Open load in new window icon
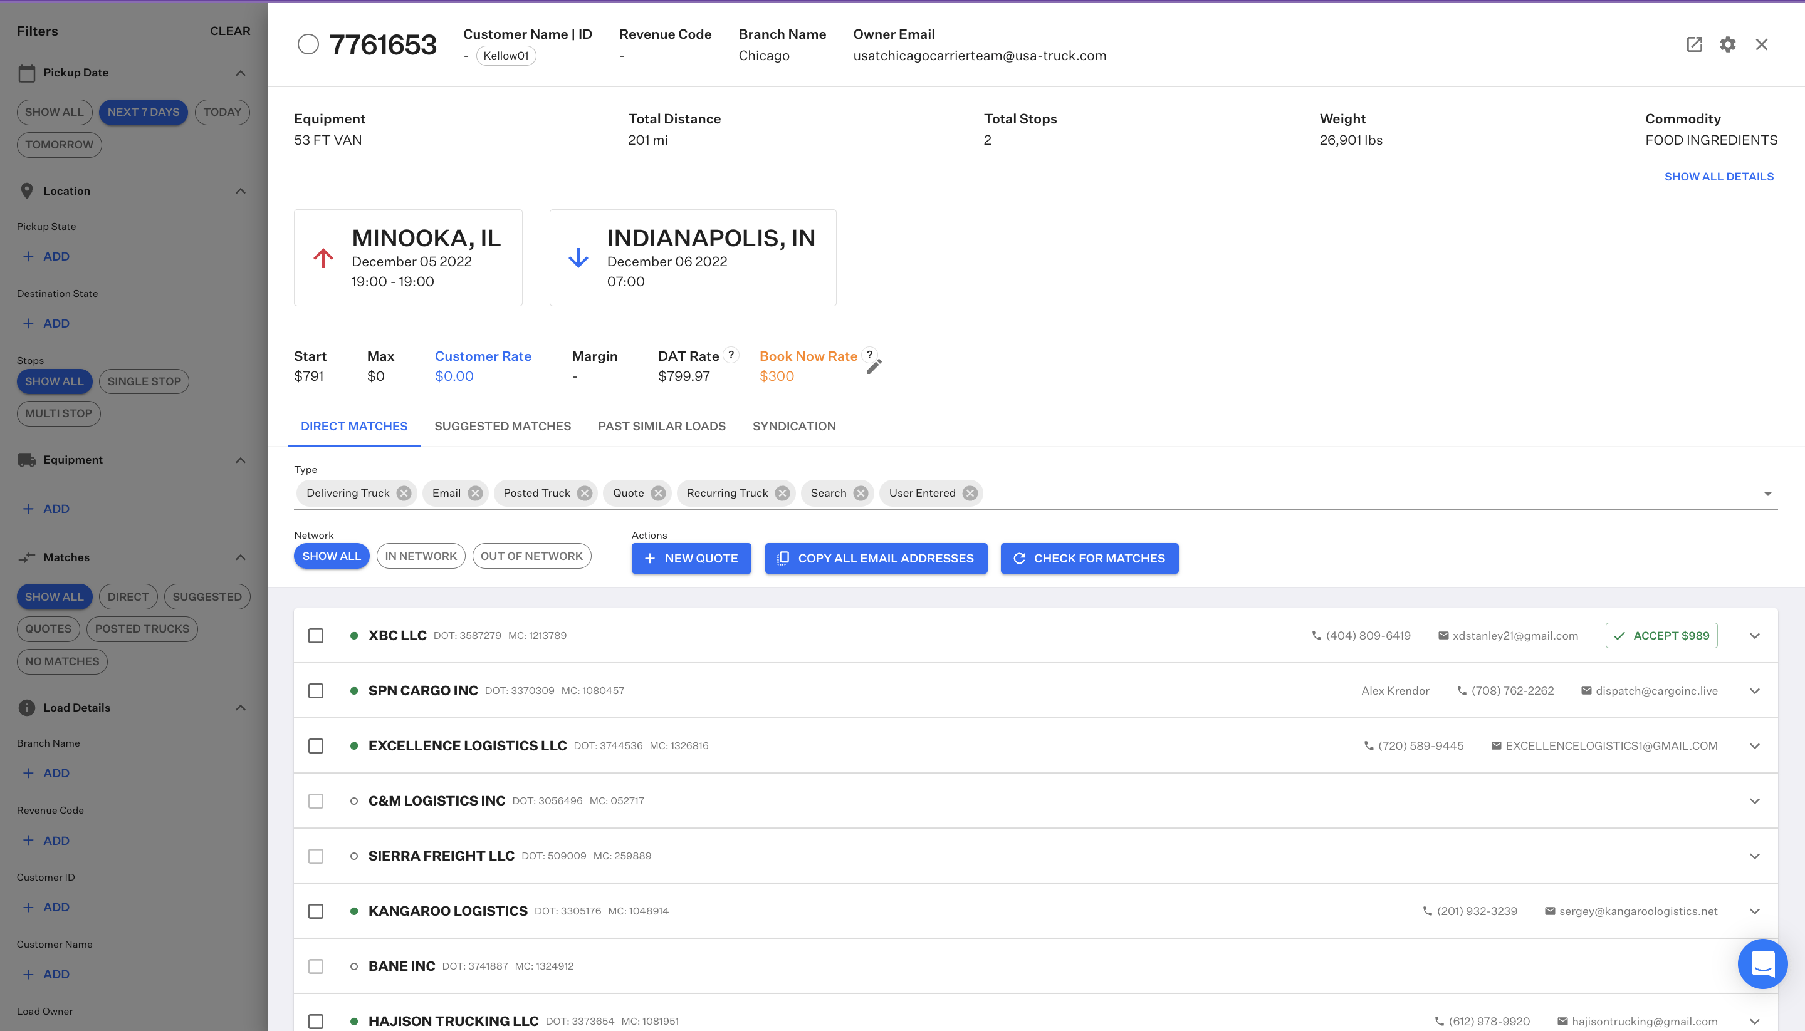1805x1031 pixels. click(x=1694, y=44)
